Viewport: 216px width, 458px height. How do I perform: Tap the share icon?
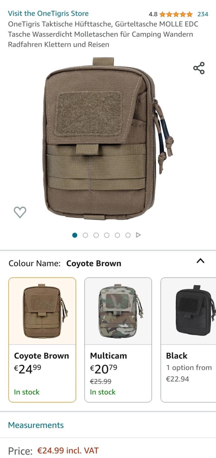click(199, 68)
